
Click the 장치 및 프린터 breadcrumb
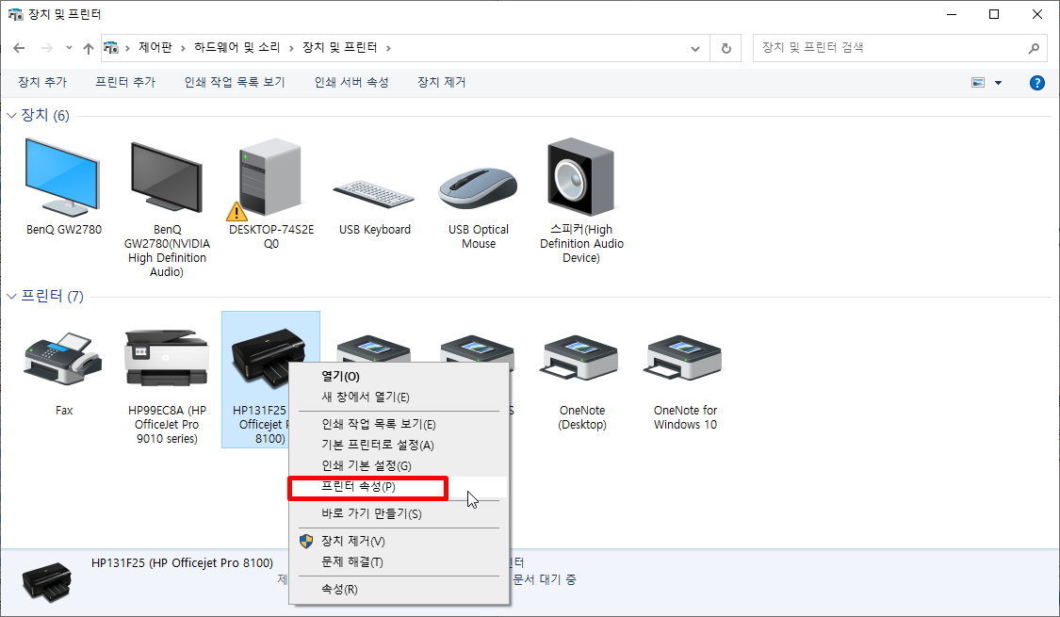point(339,48)
